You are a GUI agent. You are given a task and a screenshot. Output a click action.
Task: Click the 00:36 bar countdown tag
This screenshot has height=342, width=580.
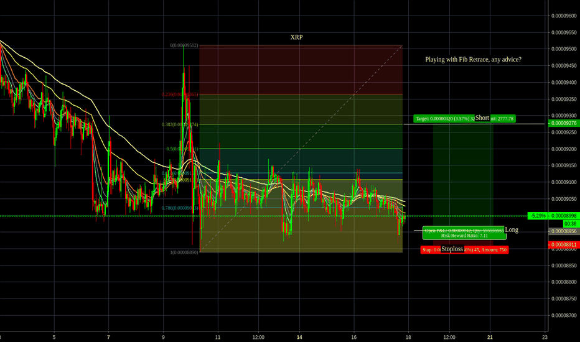pyautogui.click(x=571, y=223)
